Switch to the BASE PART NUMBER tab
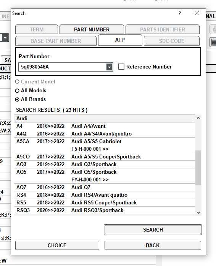This screenshot has height=266, width=216. click(x=56, y=41)
